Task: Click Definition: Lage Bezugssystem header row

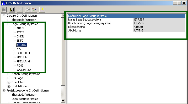Action: 126,16
